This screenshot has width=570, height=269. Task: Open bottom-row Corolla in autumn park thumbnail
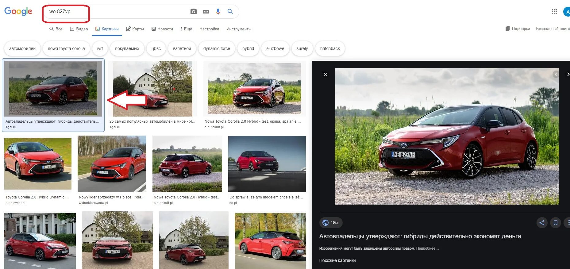click(270, 241)
